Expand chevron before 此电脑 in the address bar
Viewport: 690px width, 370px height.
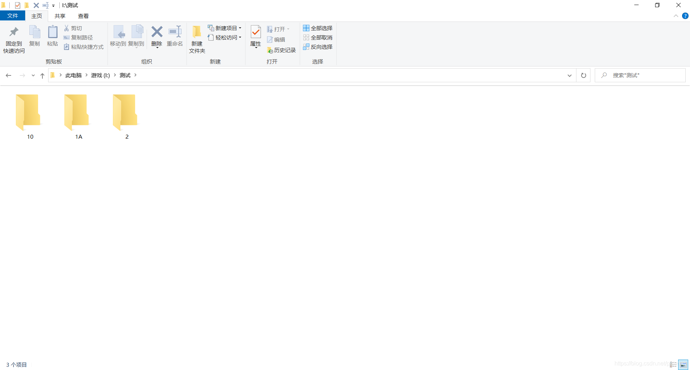point(60,75)
